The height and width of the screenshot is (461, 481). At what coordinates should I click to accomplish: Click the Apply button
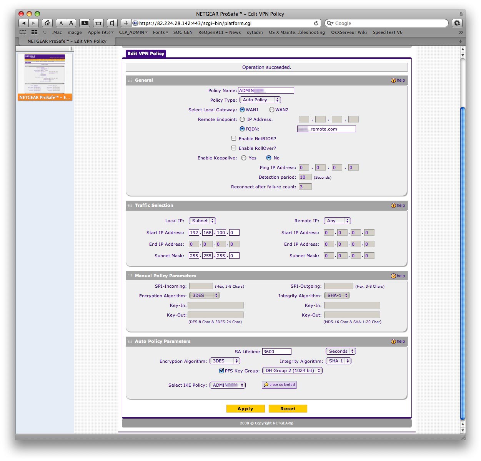pyautogui.click(x=246, y=409)
